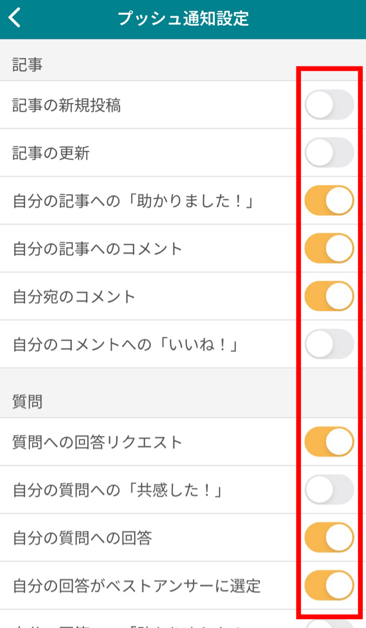Disable 自分宛のコメント notifications
The width and height of the screenshot is (366, 628).
(x=329, y=296)
